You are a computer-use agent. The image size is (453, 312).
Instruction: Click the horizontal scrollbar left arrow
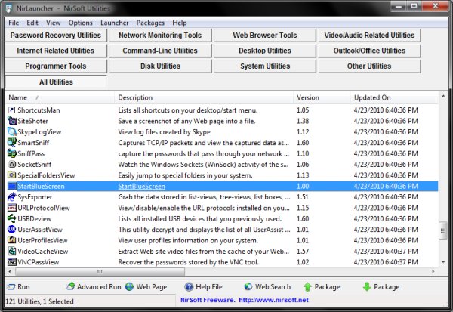[10, 271]
